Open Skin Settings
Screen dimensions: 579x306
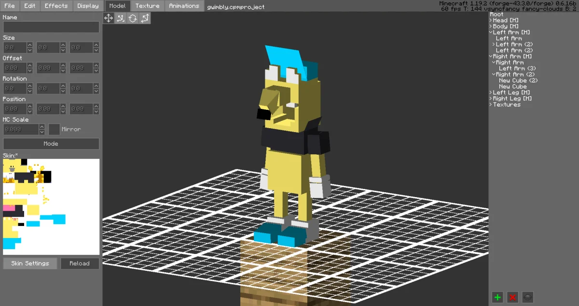point(30,264)
